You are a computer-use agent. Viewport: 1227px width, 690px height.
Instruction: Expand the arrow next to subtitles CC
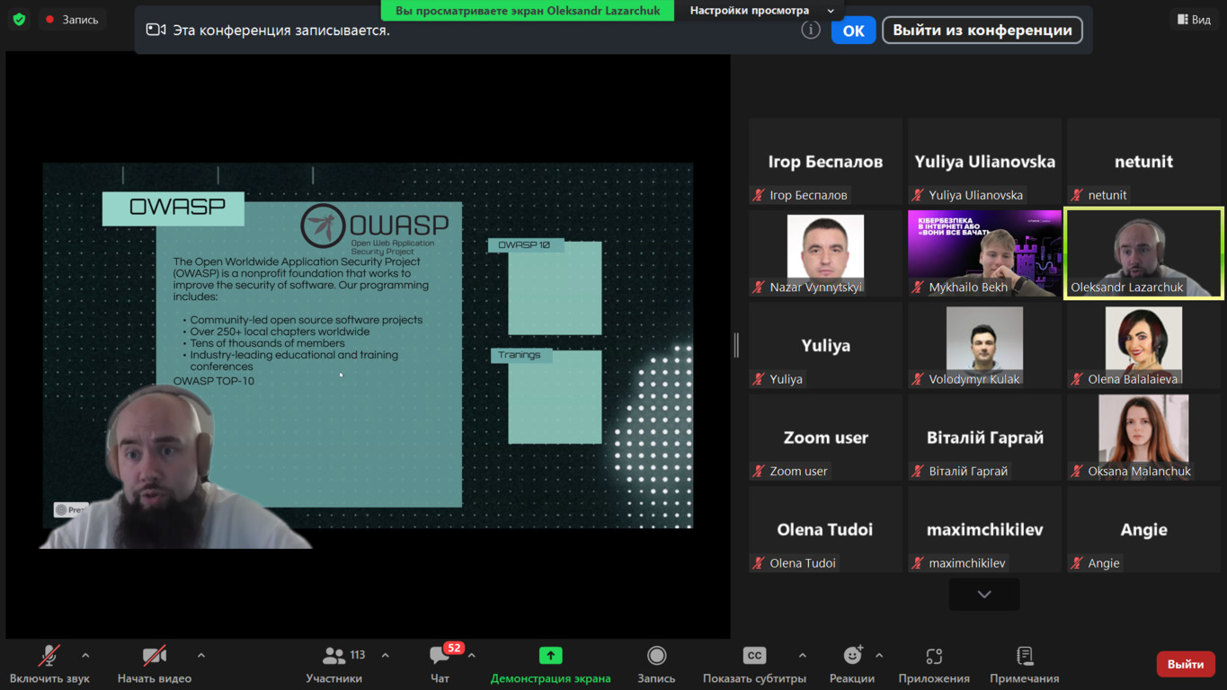click(x=802, y=656)
